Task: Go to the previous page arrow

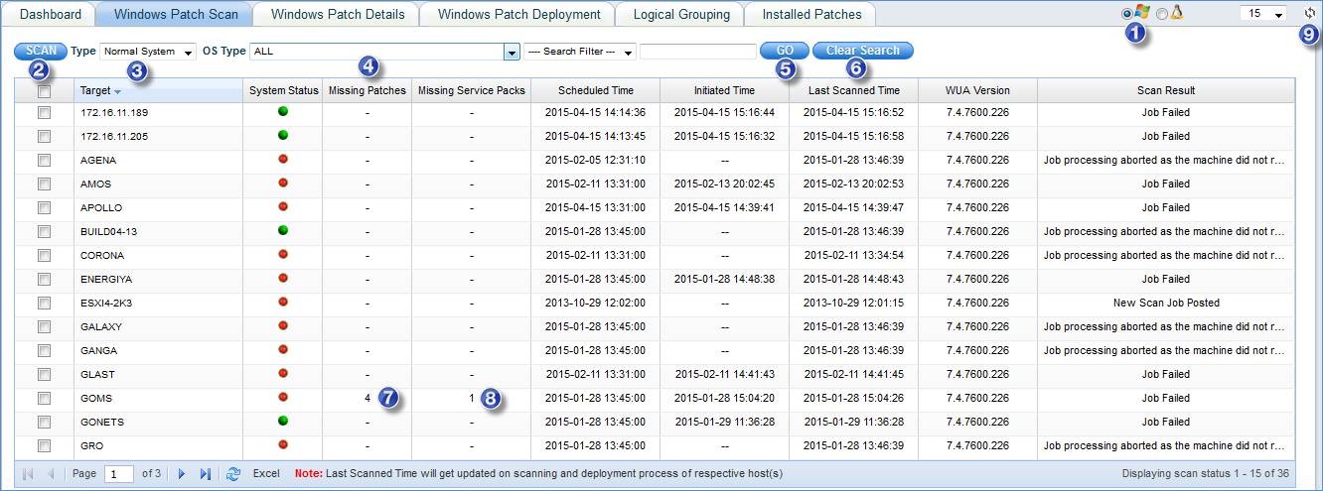Action: [51, 474]
